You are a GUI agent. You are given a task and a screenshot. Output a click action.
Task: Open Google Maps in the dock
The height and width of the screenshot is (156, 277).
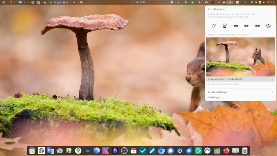tap(78, 151)
